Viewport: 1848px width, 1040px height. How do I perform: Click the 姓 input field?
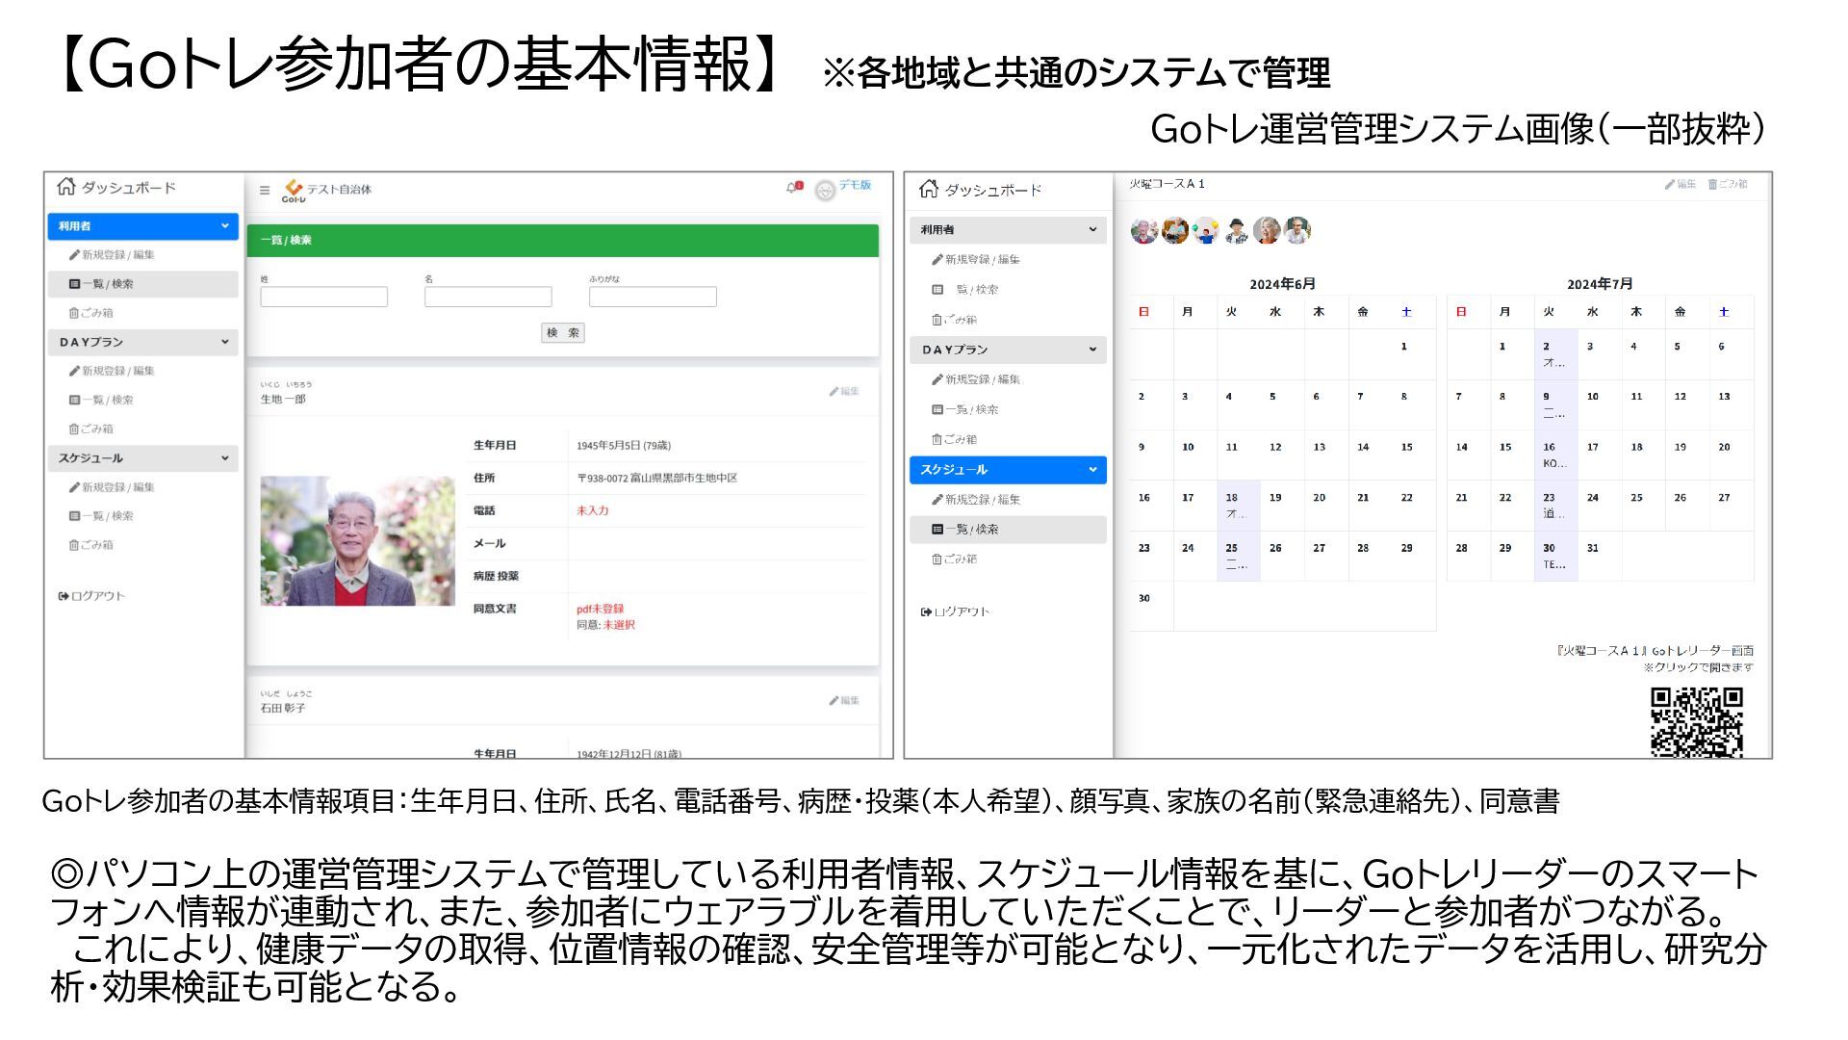pos(323,297)
